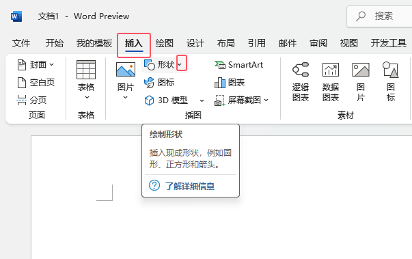Viewport: 412px width, 259px height.
Task: Click the 图片 picture icon in 插图 group
Action: click(126, 70)
